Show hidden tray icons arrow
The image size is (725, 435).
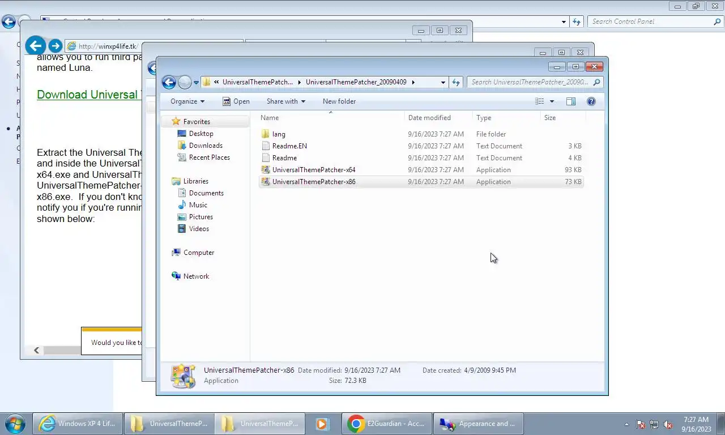point(626,424)
